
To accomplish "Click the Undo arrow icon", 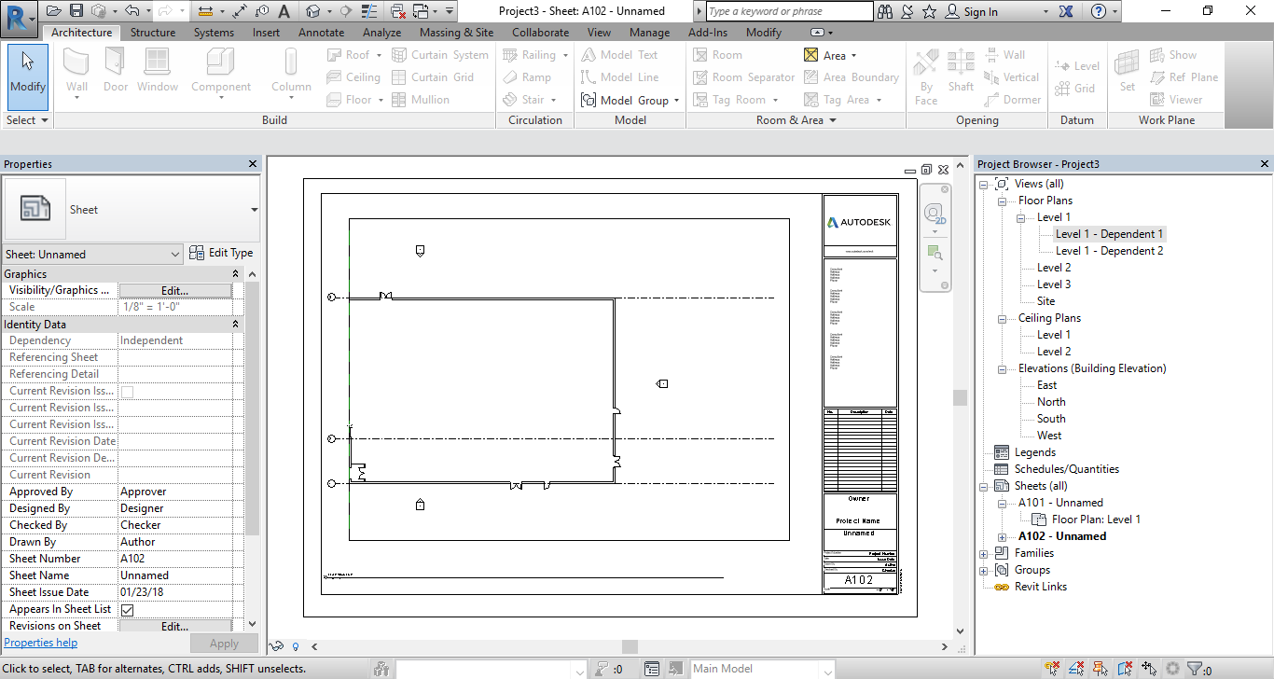I will click(x=132, y=11).
